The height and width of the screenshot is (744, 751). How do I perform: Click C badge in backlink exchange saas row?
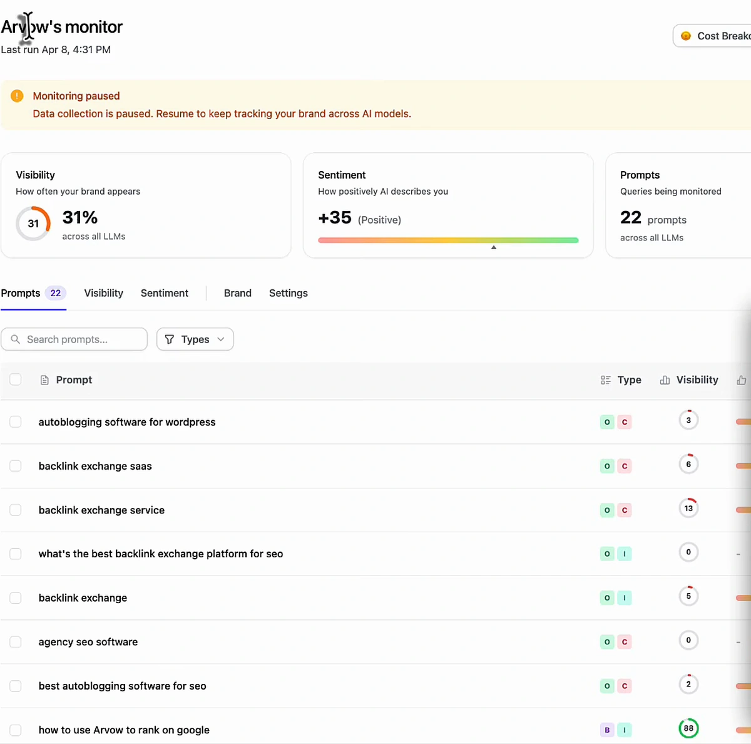pyautogui.click(x=625, y=466)
